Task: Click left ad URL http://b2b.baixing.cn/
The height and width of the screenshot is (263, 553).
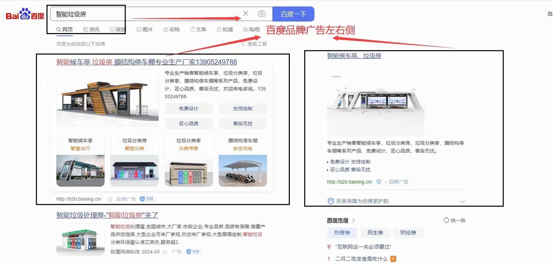Action: pyautogui.click(x=79, y=199)
